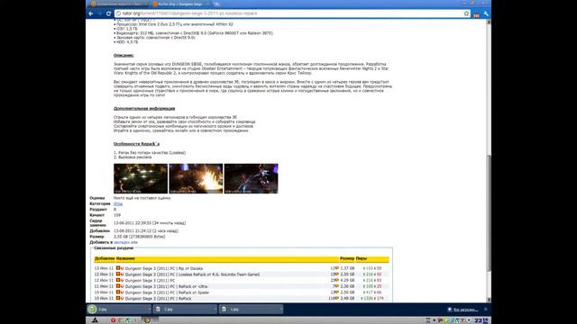Open 'Dungeon Siege 3 (2011) PC | Rip от Dazaka' torrent

point(164,268)
